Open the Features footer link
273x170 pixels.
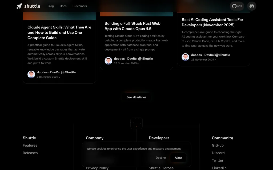(x=30, y=145)
